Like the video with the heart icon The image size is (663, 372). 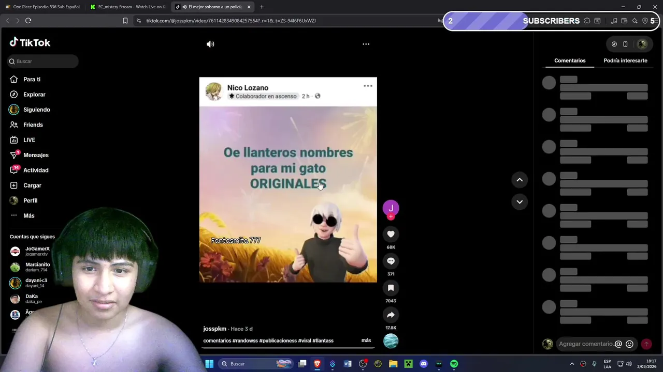(x=391, y=234)
